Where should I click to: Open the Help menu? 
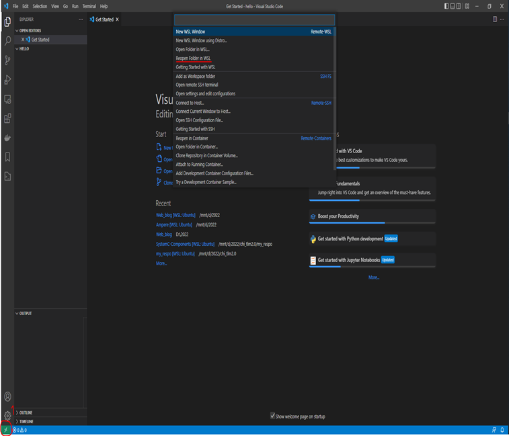coord(104,6)
